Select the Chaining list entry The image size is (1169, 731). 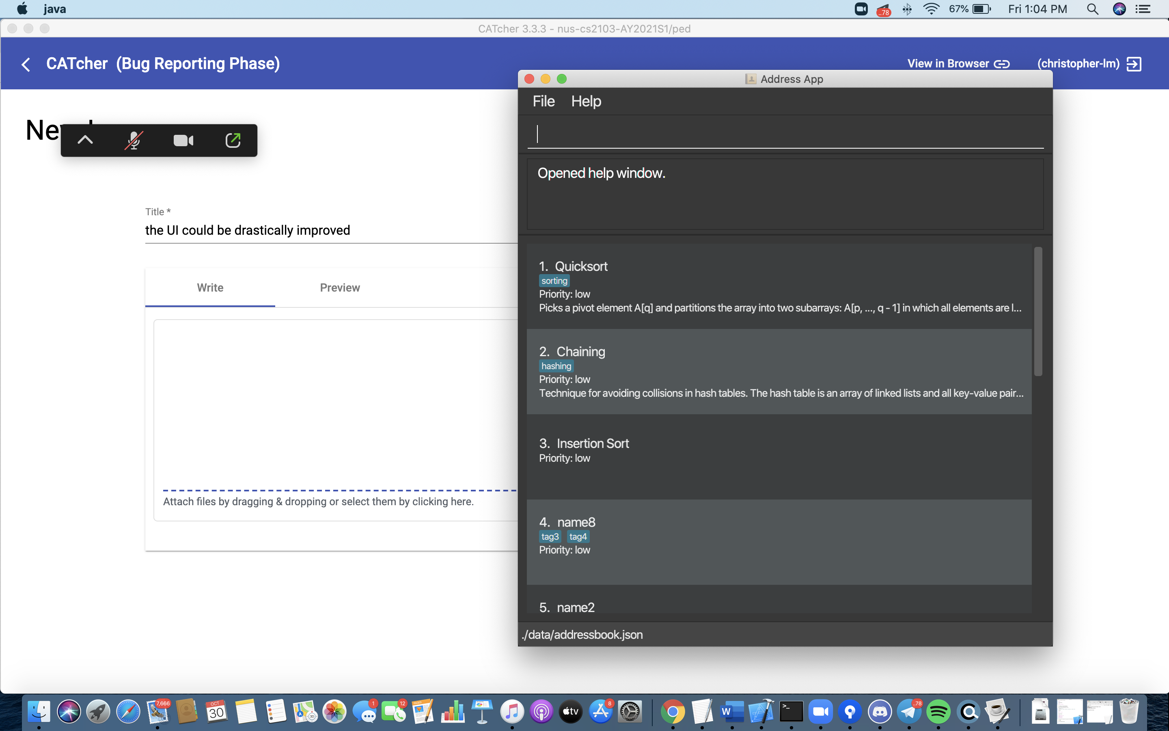point(779,371)
